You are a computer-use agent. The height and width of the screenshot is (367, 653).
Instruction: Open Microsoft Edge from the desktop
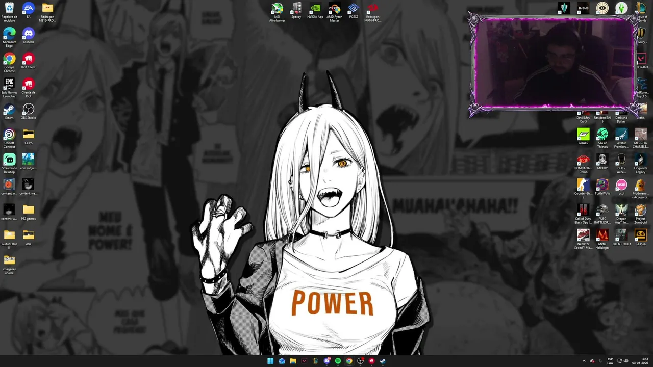pyautogui.click(x=9, y=38)
